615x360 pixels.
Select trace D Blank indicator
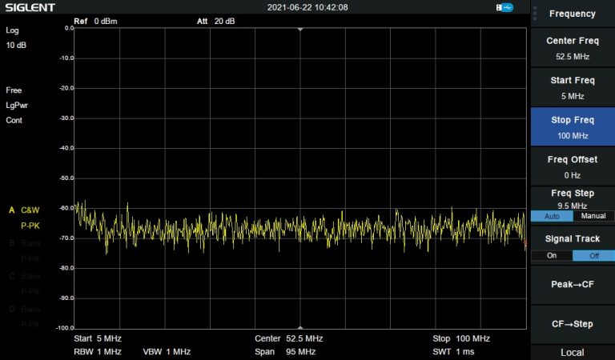tap(24, 309)
